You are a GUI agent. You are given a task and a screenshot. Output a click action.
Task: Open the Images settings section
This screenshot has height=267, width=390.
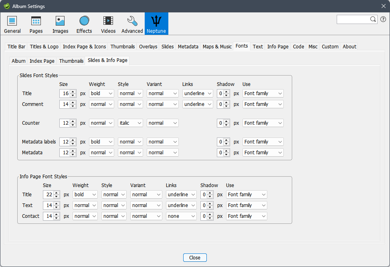(60, 24)
